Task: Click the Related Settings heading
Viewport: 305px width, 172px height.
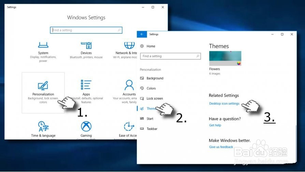Action: (x=224, y=95)
